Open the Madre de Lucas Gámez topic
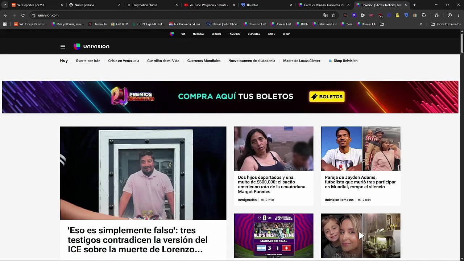 302,61
